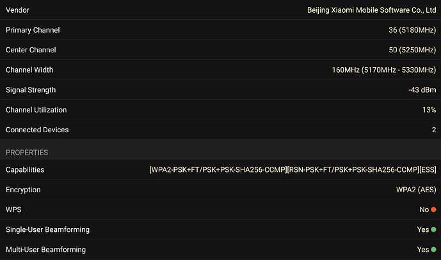Click the red WPS status dot
This screenshot has width=441, height=260.
coord(433,210)
